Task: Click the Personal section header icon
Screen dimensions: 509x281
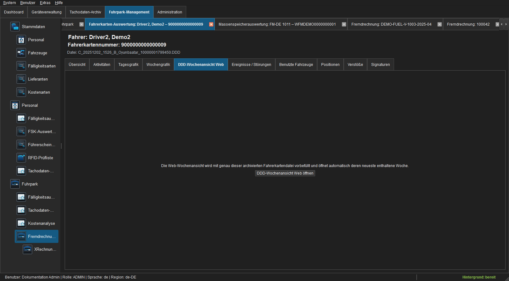Action: [15, 105]
